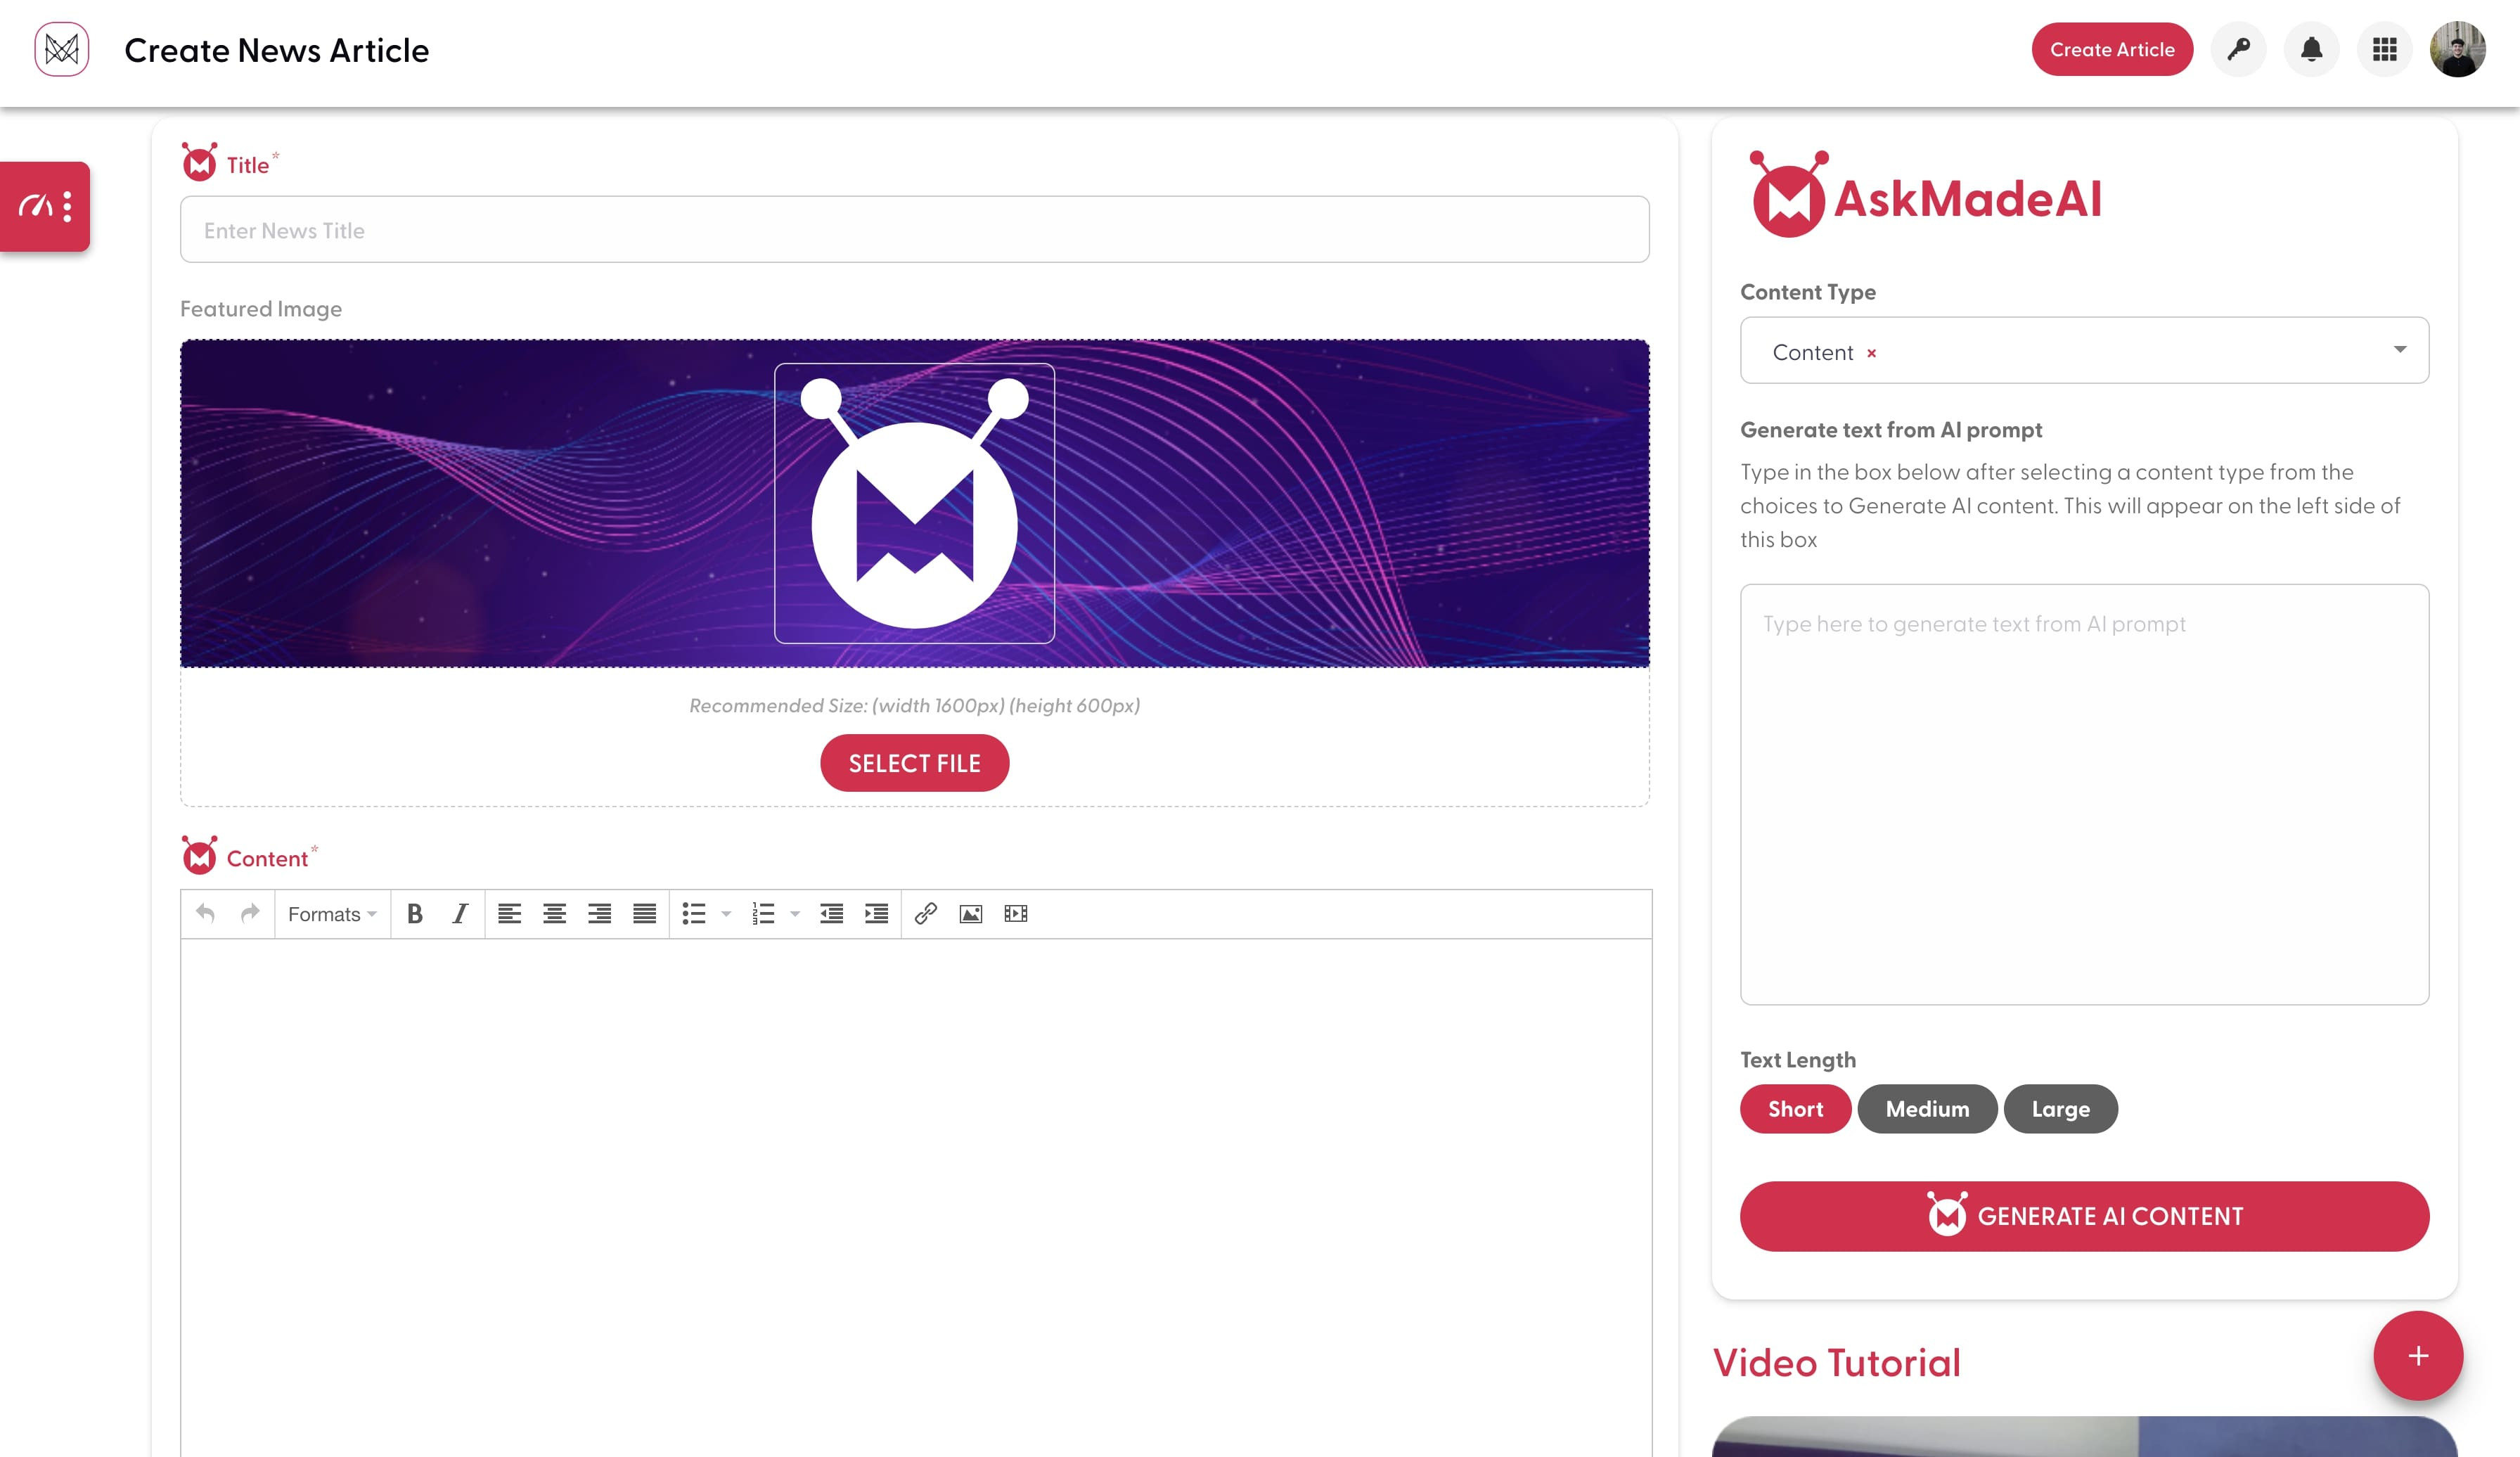Click the insert video media icon
The image size is (2520, 1457).
click(x=1016, y=914)
